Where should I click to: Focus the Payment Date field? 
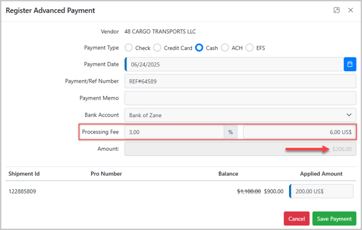click(234, 64)
